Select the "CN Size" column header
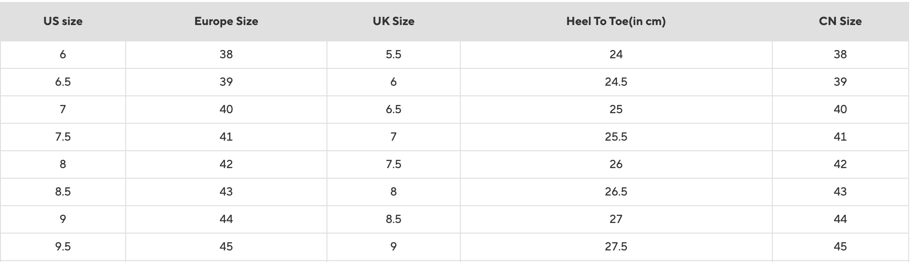Image resolution: width=912 pixels, height=262 pixels. tap(840, 21)
